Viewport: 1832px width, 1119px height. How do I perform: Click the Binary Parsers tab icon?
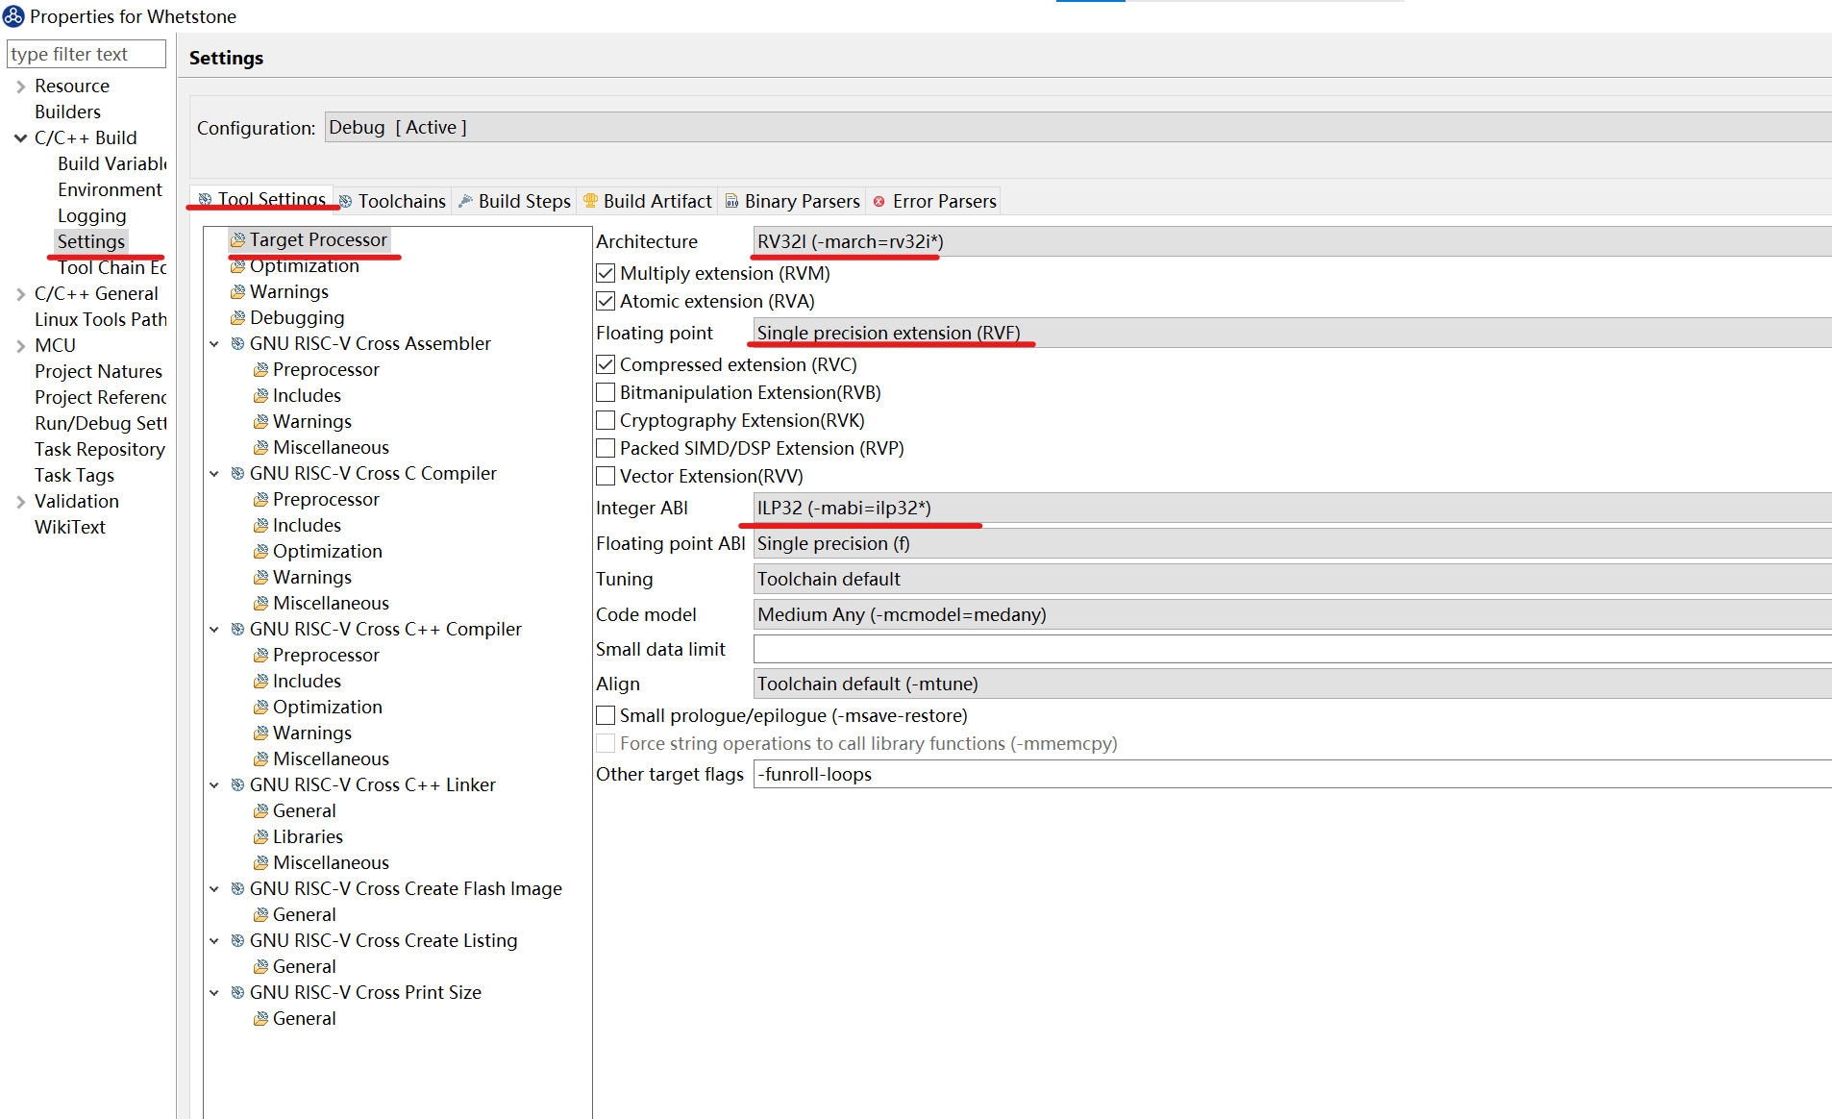point(732,201)
